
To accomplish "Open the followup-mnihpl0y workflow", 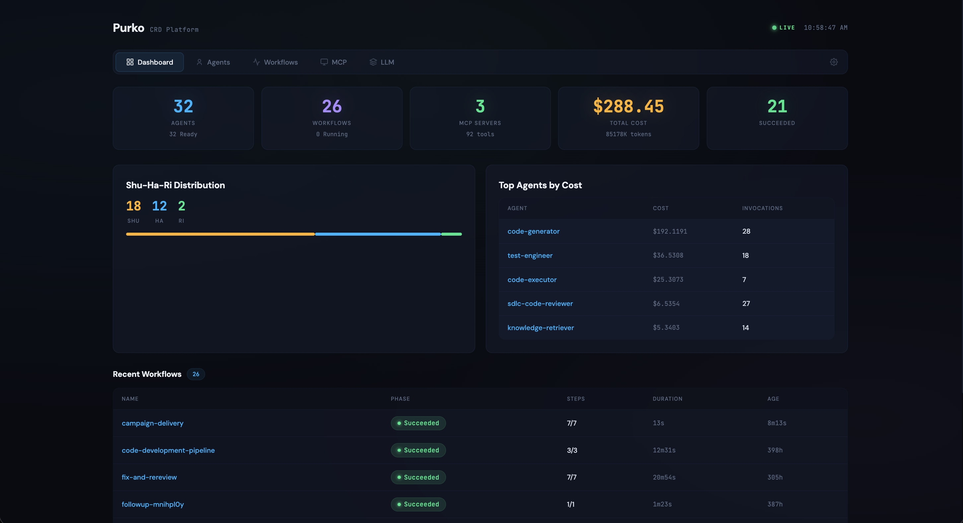I will click(153, 504).
